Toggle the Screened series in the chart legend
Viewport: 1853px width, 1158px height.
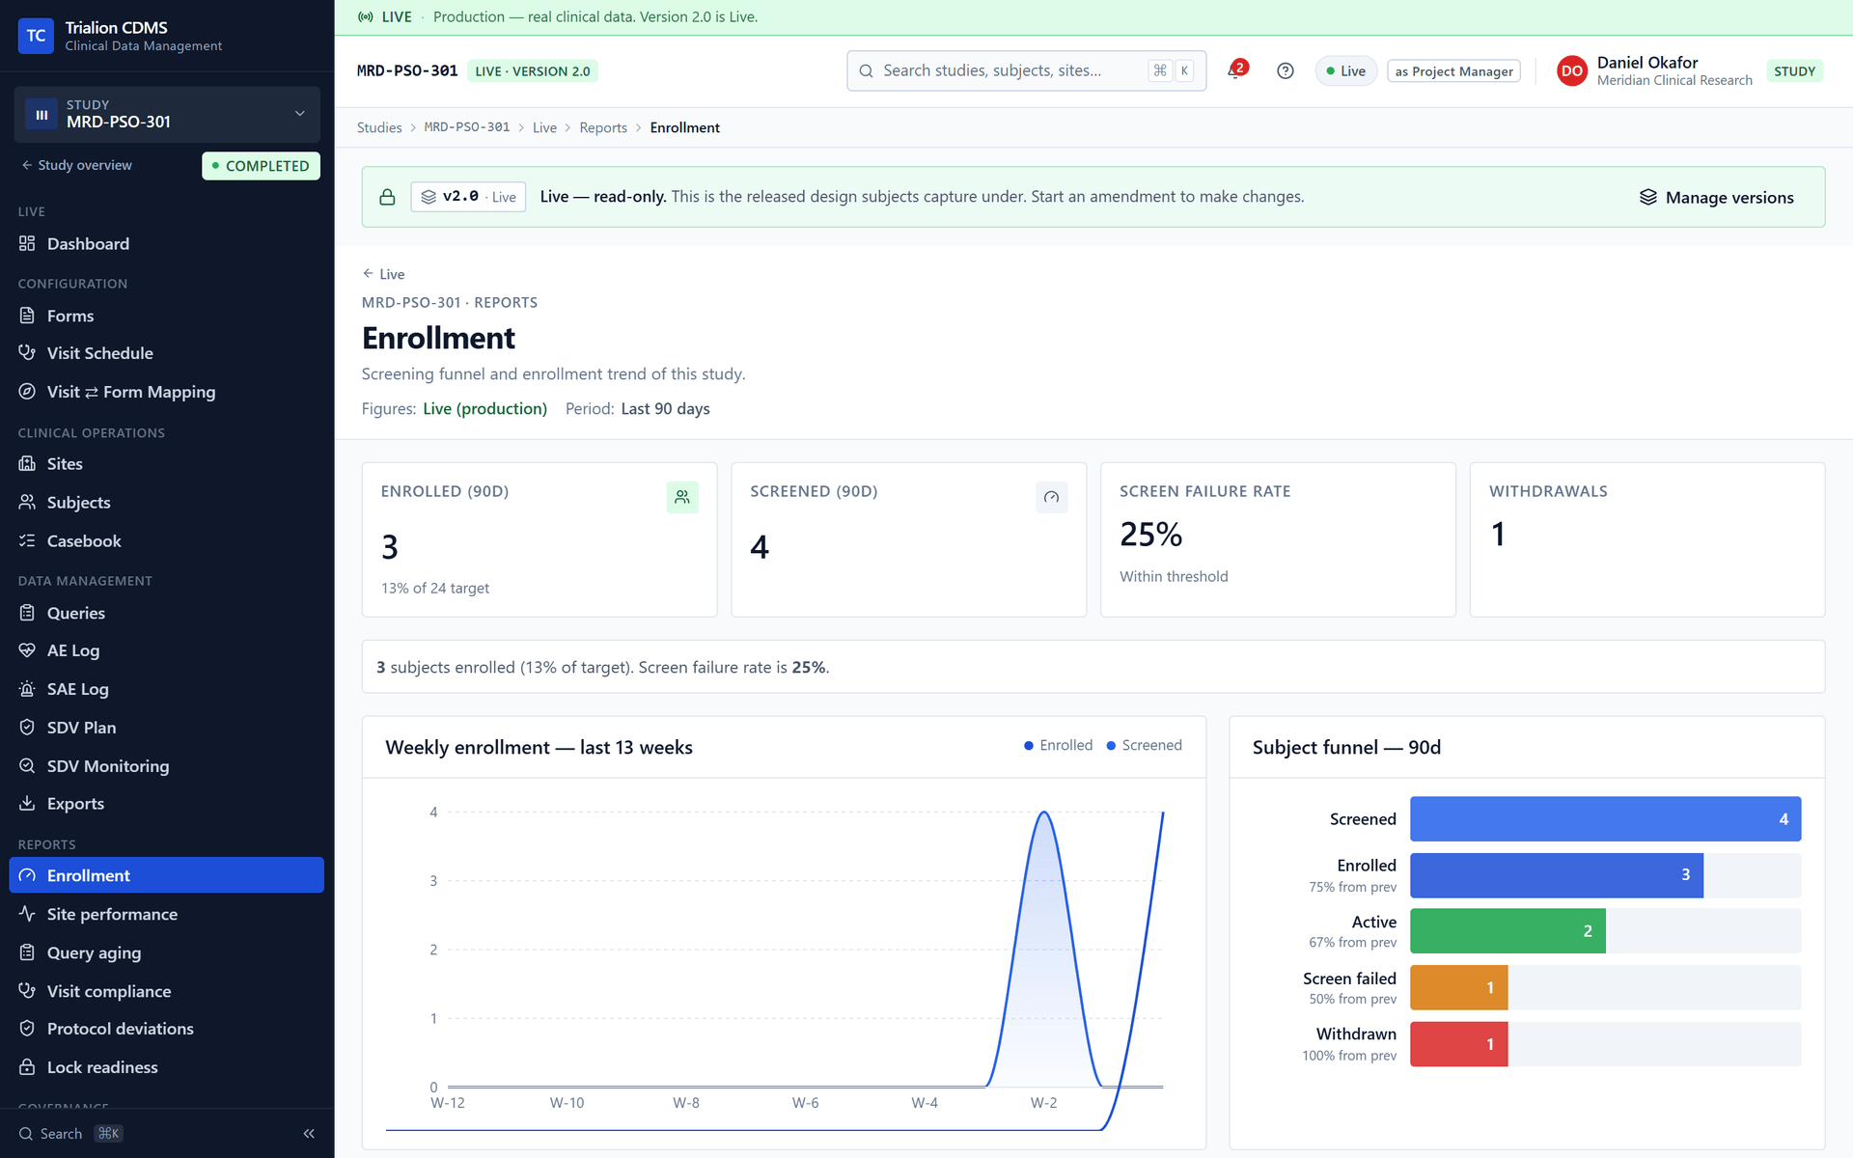[1144, 745]
